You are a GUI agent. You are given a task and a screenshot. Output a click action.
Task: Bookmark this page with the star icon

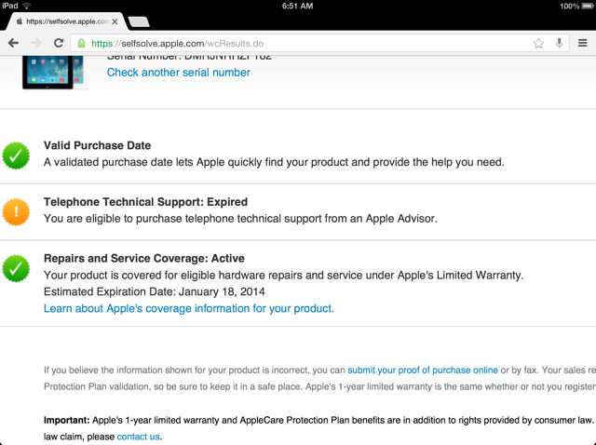pyautogui.click(x=538, y=43)
